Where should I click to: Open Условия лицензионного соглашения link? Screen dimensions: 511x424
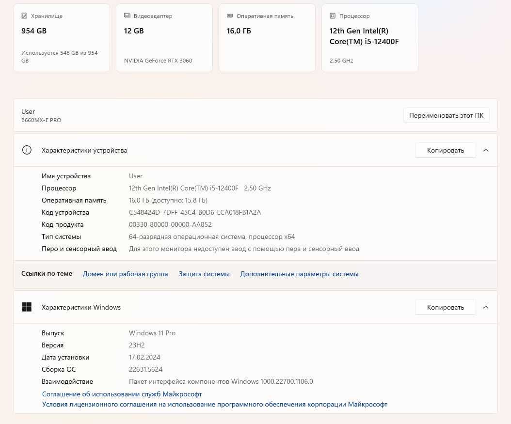tap(214, 404)
